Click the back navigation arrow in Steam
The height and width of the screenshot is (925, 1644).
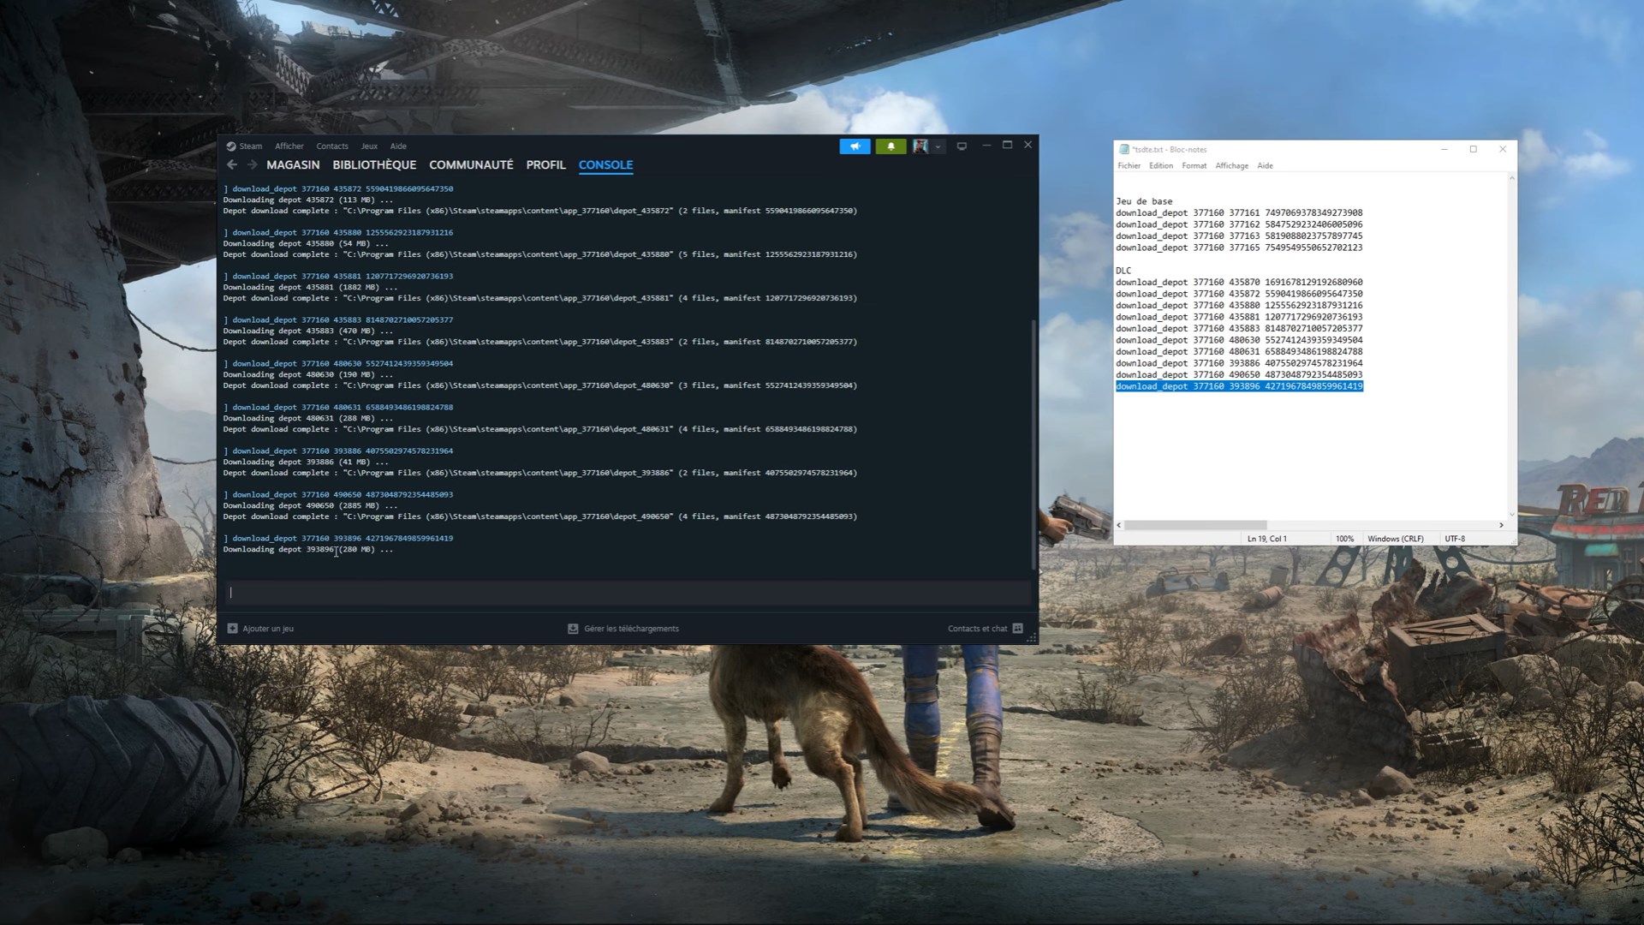tap(231, 164)
